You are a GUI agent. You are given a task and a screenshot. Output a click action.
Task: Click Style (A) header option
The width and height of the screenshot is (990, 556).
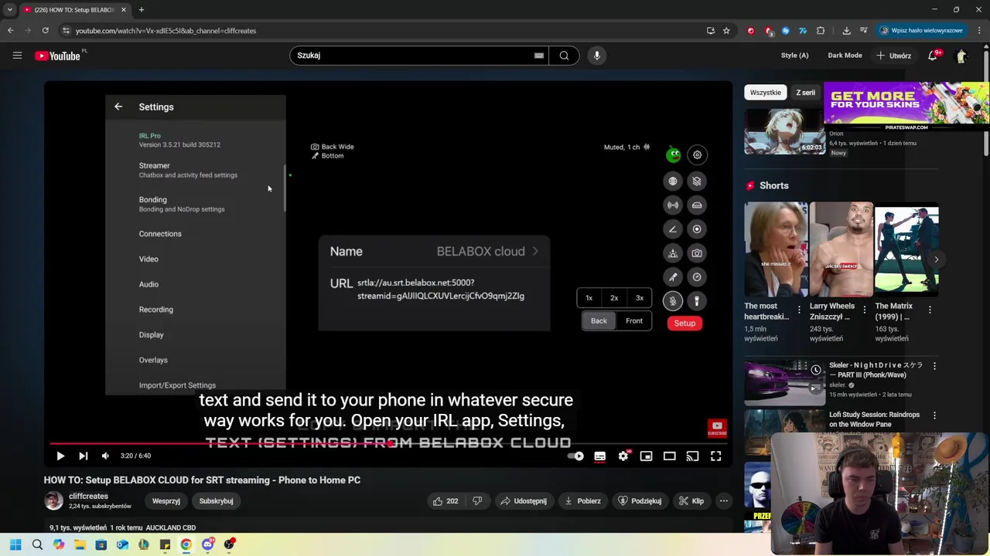[794, 56]
